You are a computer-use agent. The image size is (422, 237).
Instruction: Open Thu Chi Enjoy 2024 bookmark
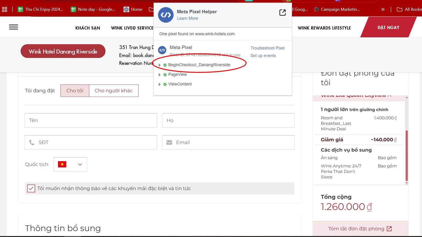pos(40,9)
